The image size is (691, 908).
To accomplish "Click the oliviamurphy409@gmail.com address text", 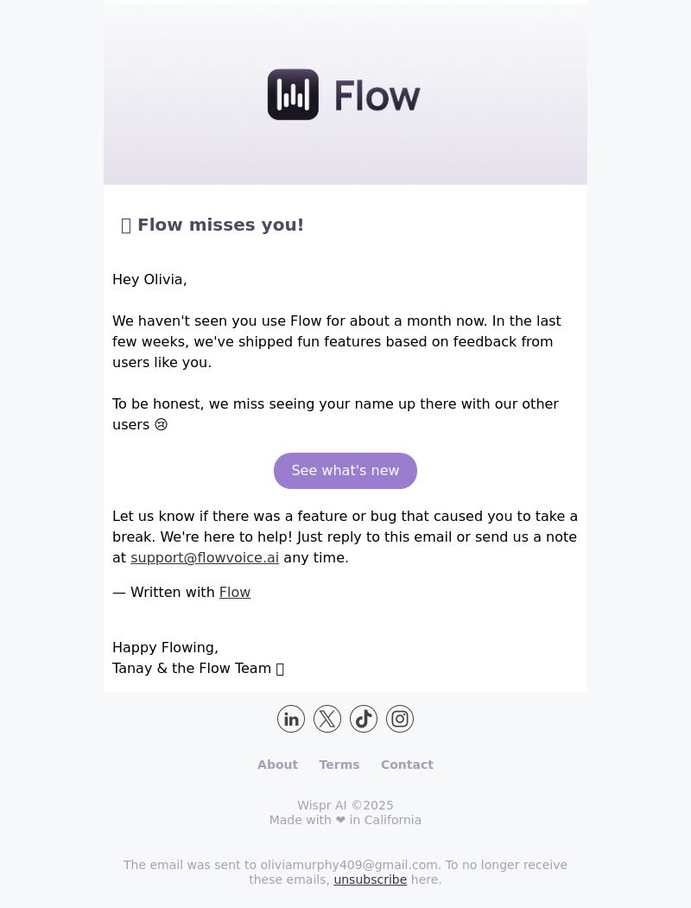I will click(349, 865).
